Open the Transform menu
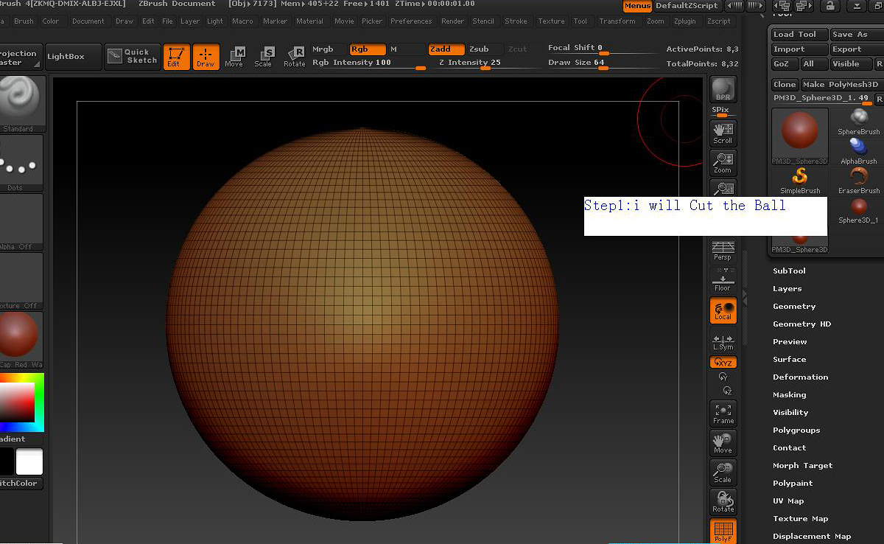The image size is (884, 544). tap(617, 21)
